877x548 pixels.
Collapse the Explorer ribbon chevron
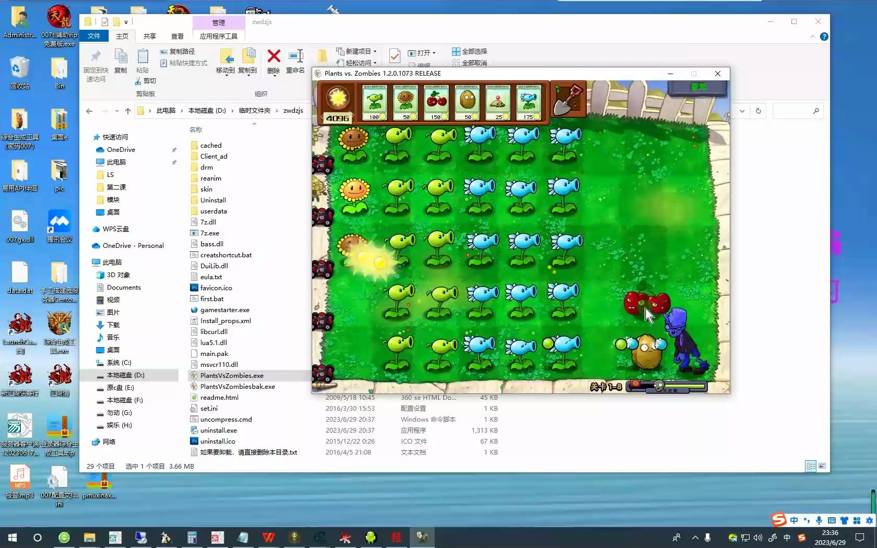click(812, 37)
